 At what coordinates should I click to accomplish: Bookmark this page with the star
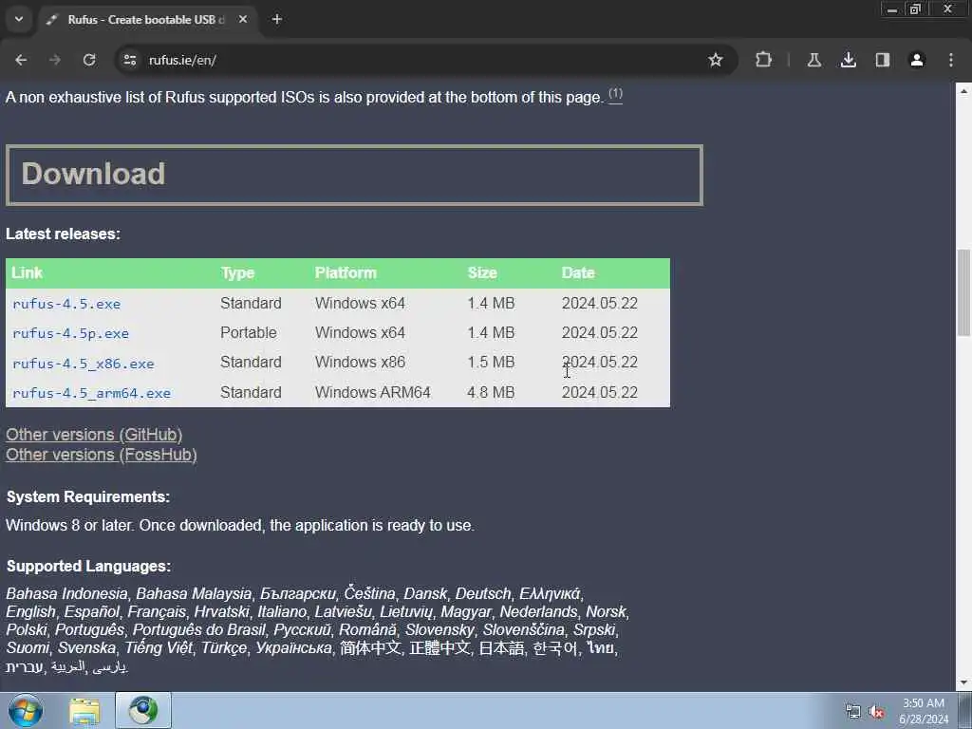pyautogui.click(x=716, y=60)
